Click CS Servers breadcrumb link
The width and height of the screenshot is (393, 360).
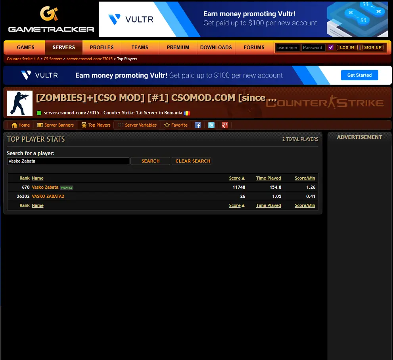pos(53,59)
